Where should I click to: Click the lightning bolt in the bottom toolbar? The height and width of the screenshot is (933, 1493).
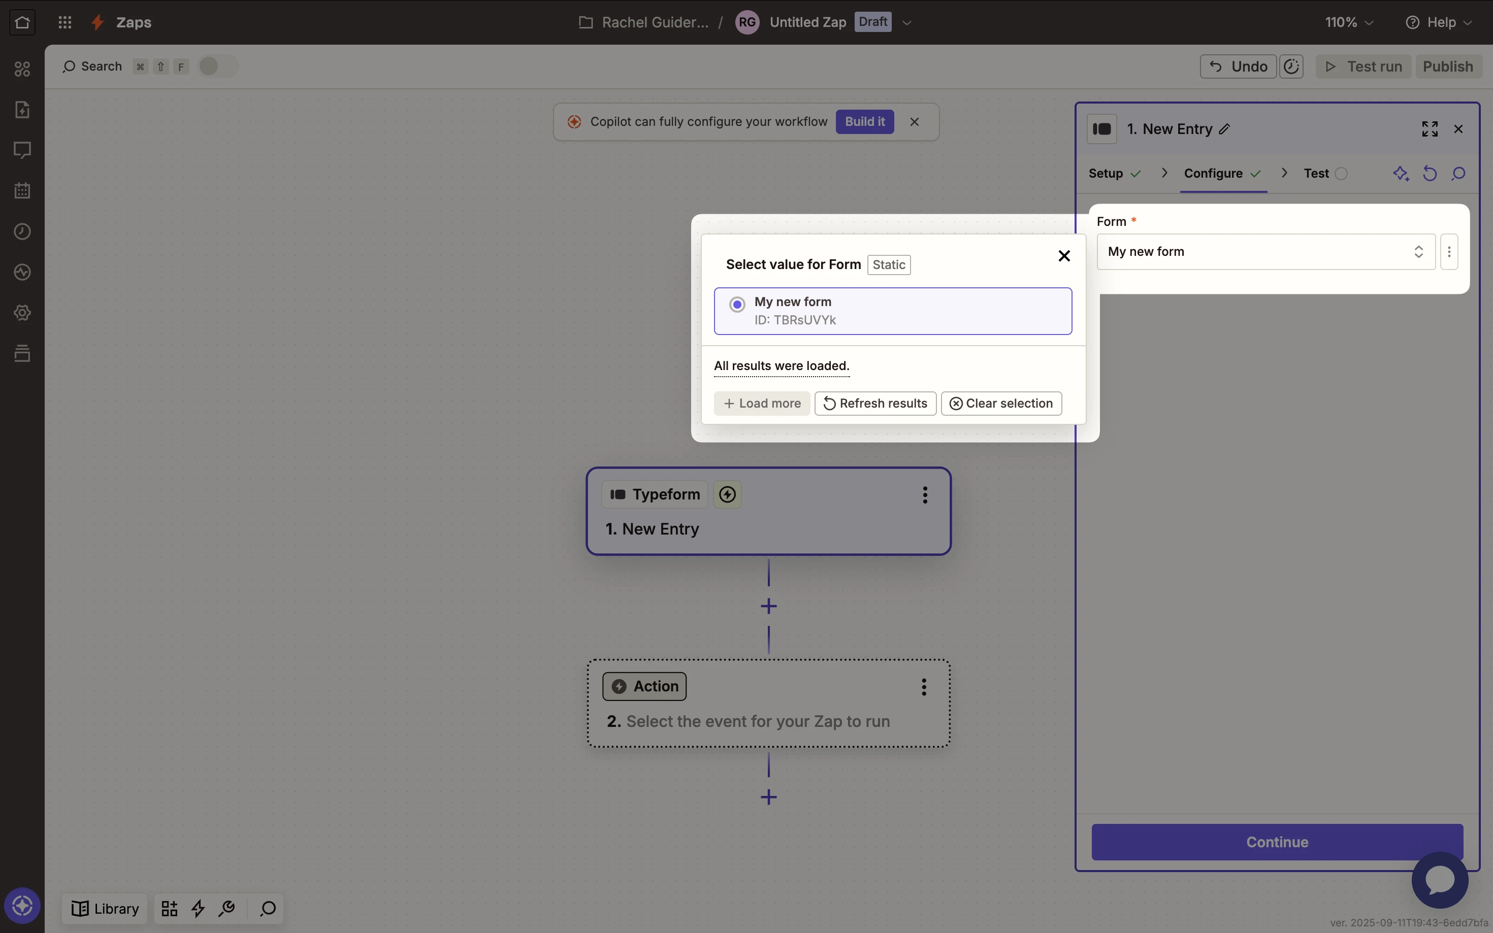[x=198, y=909]
